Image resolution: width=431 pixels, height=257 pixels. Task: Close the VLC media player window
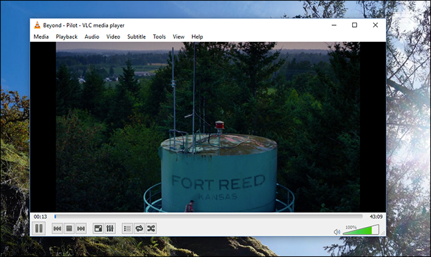click(x=375, y=25)
